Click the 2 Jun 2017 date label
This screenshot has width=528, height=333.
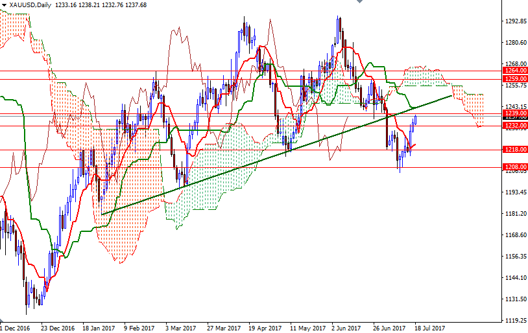click(x=347, y=328)
